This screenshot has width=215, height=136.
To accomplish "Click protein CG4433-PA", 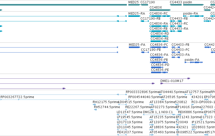I will [181, 55].
